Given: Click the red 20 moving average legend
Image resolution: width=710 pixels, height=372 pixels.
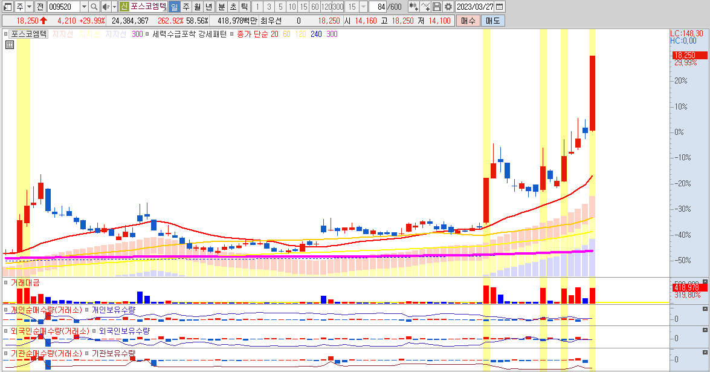Looking at the screenshot, I should point(274,34).
